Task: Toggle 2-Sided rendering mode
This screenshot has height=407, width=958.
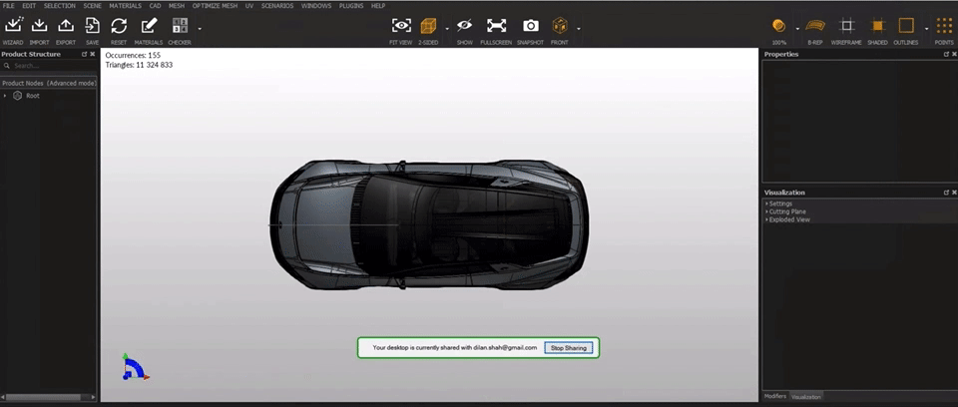Action: (428, 27)
